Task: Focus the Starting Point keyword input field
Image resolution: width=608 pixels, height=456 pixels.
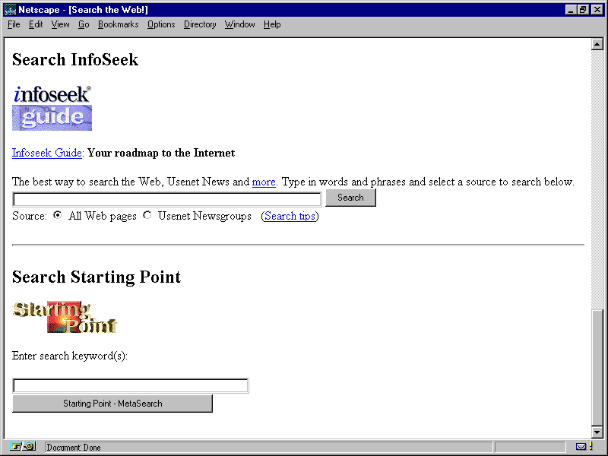Action: pyautogui.click(x=130, y=386)
